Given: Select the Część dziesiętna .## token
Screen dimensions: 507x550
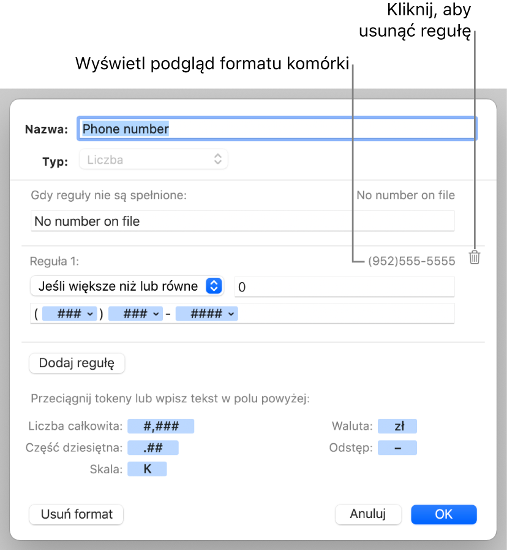Looking at the screenshot, I should pyautogui.click(x=153, y=448).
